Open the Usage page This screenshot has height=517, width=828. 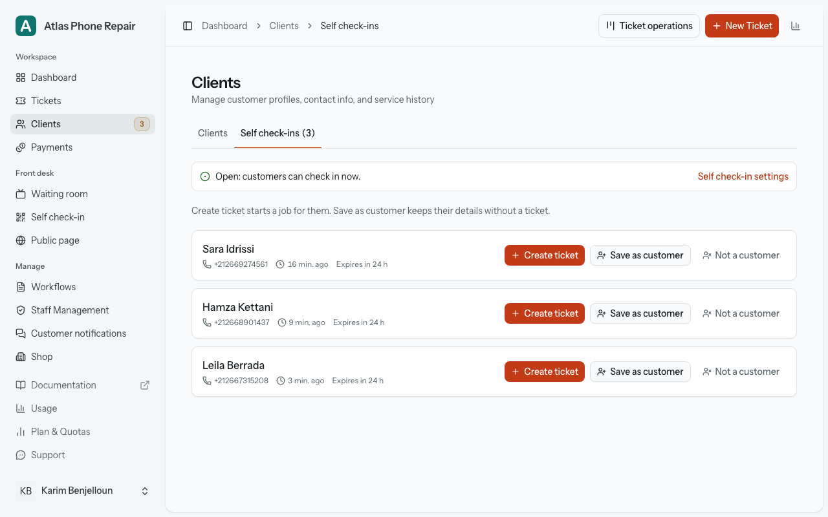(83, 408)
